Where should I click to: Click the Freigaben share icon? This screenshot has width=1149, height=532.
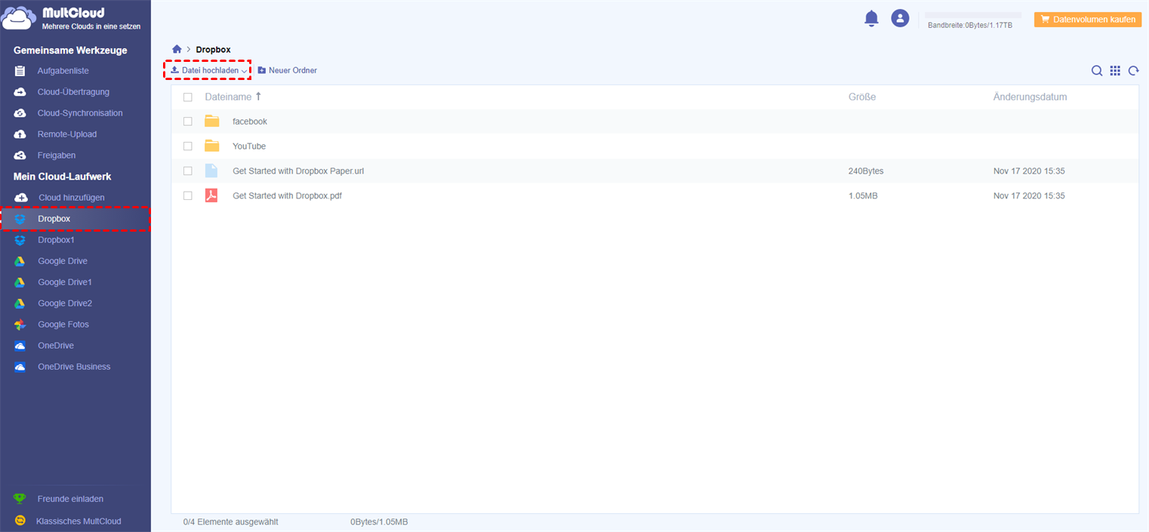click(x=20, y=155)
